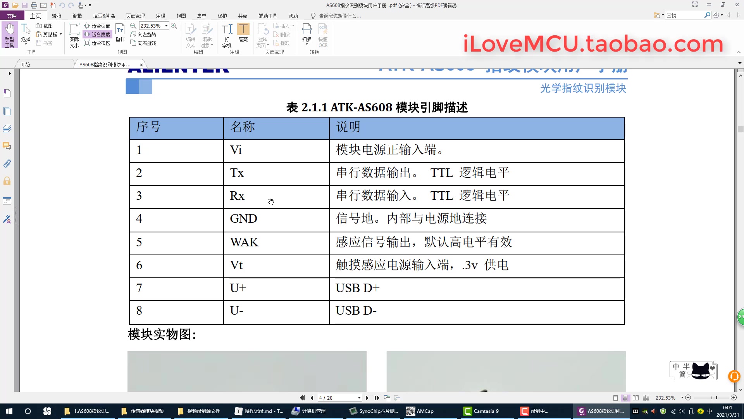Go to next page arrow
This screenshot has height=419, width=744.
click(367, 398)
